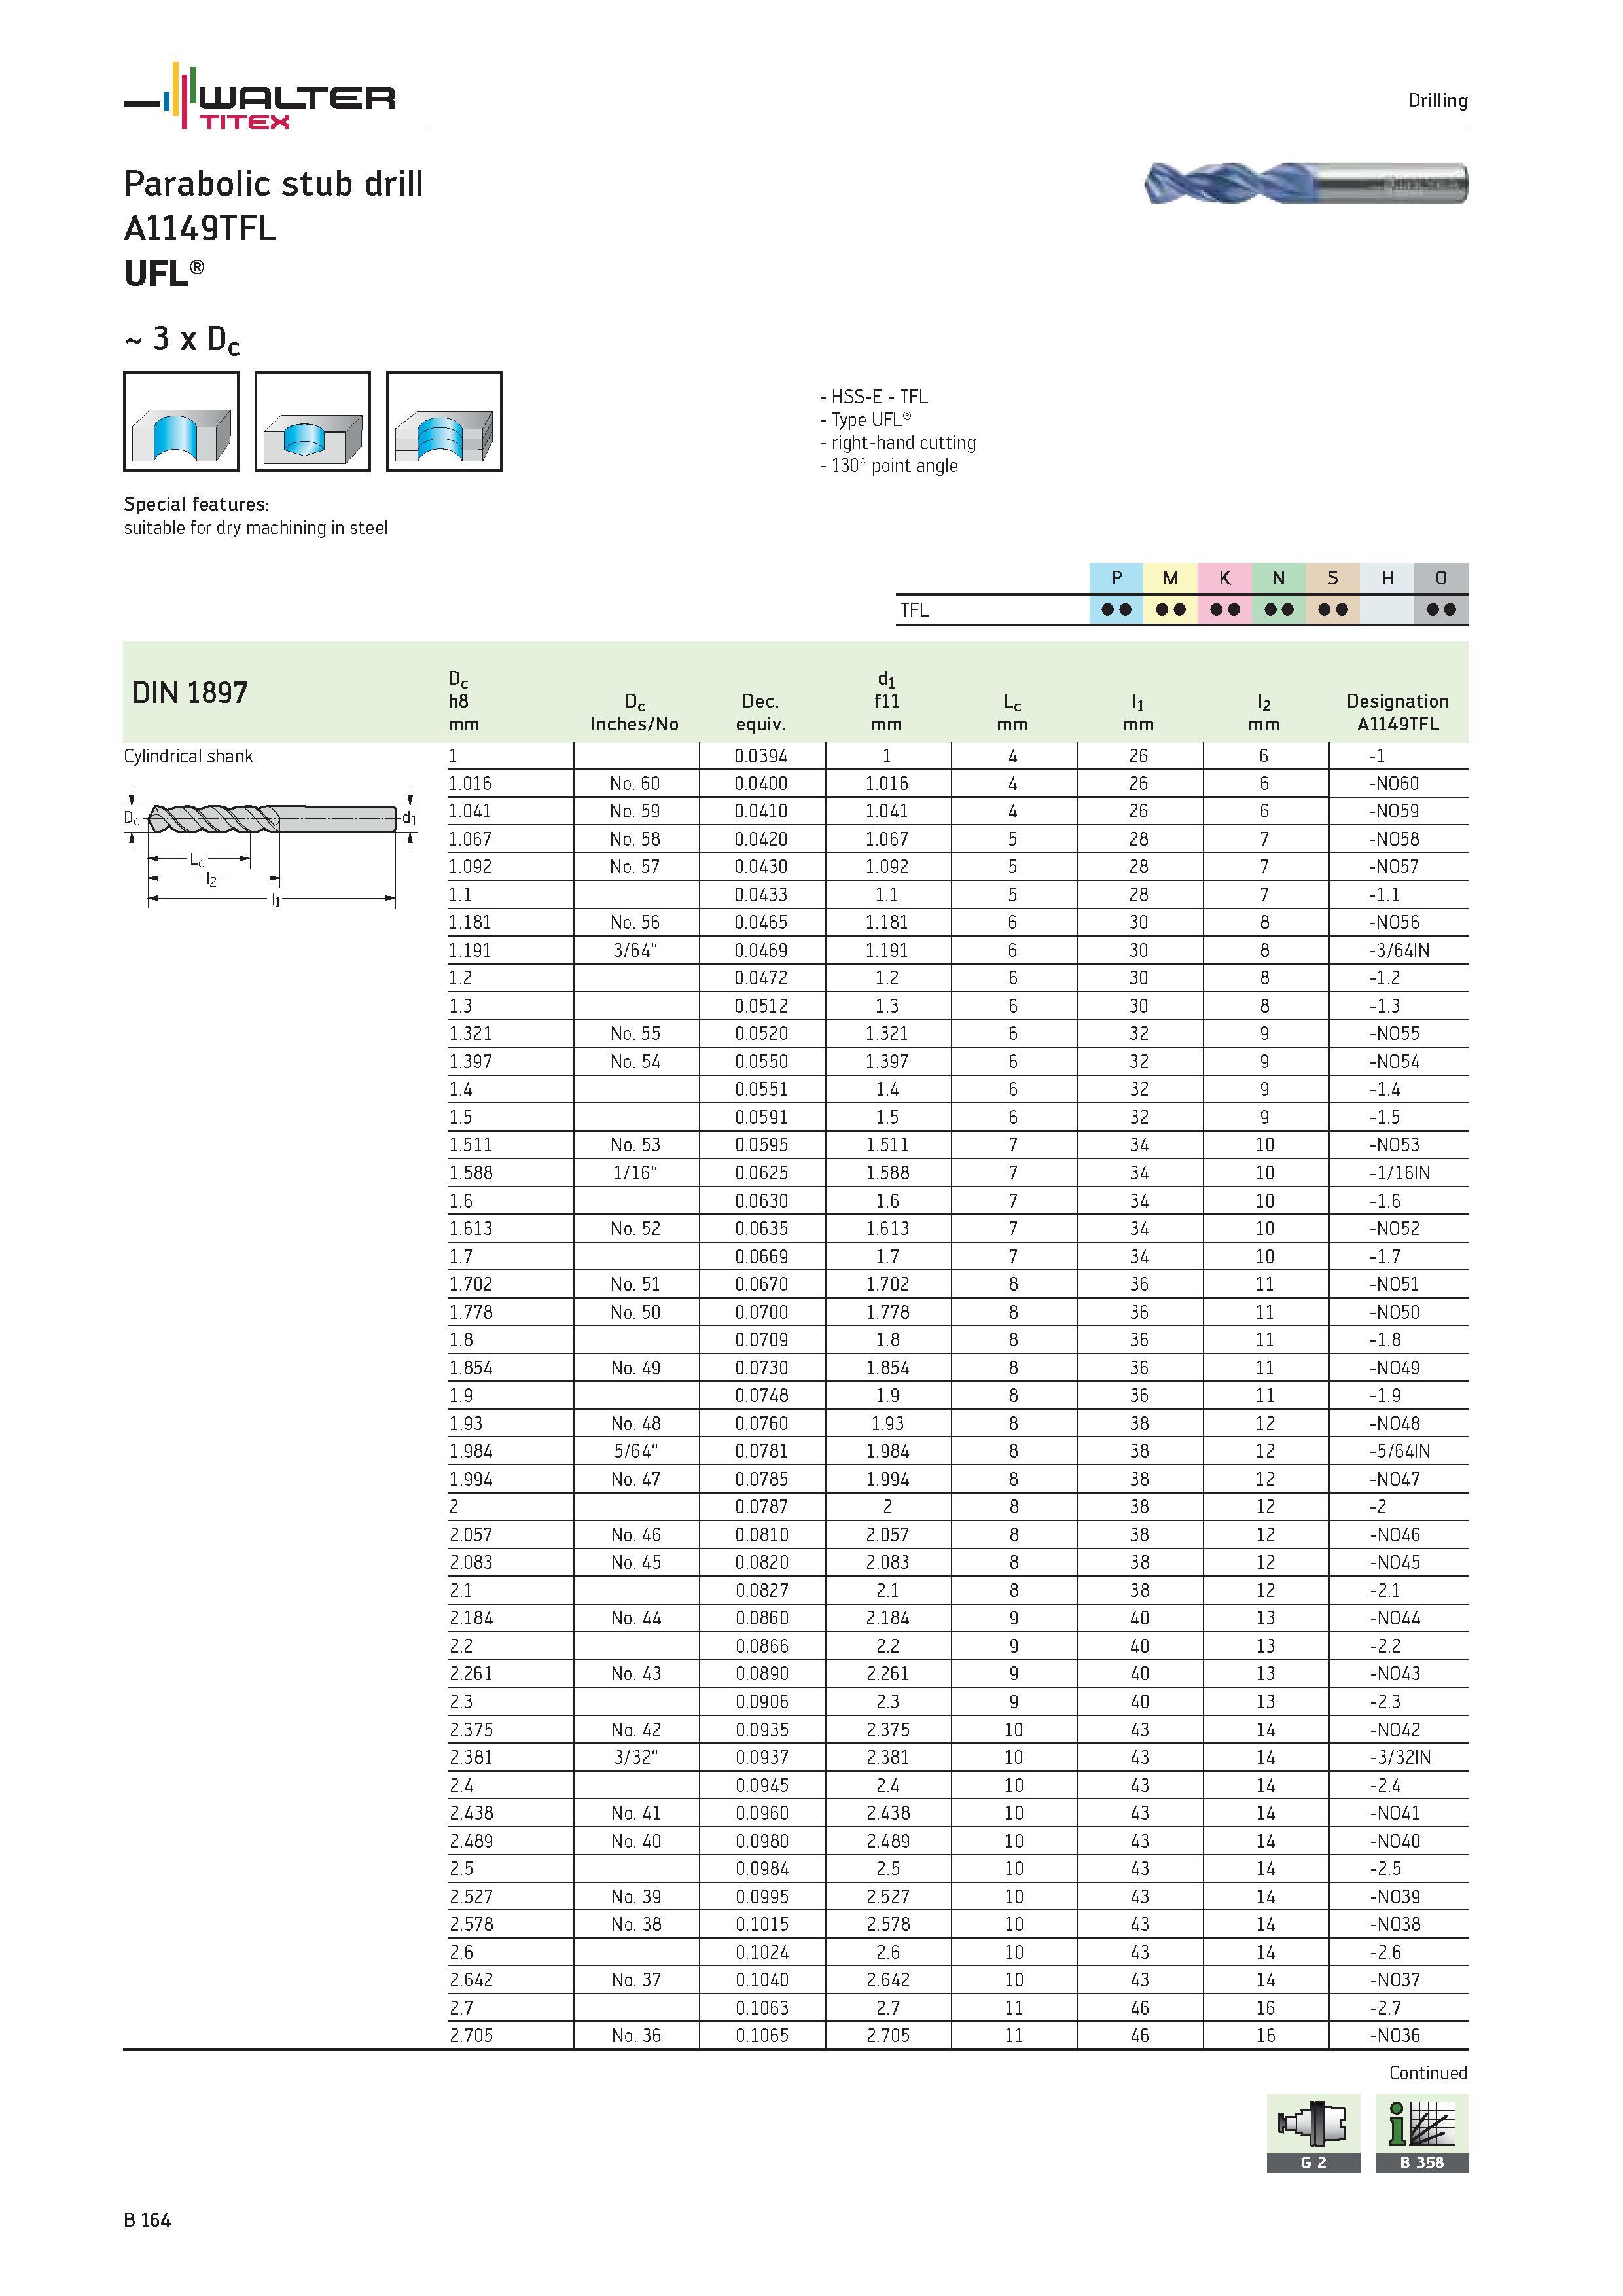This screenshot has width=1623, height=2296.
Task: Click the "Dc Inches/No" column header
Action: (x=634, y=713)
